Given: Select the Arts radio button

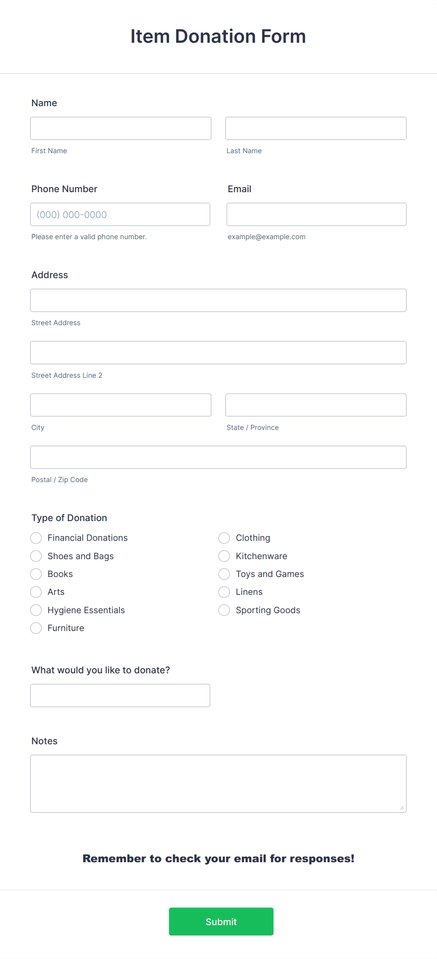Looking at the screenshot, I should (36, 592).
